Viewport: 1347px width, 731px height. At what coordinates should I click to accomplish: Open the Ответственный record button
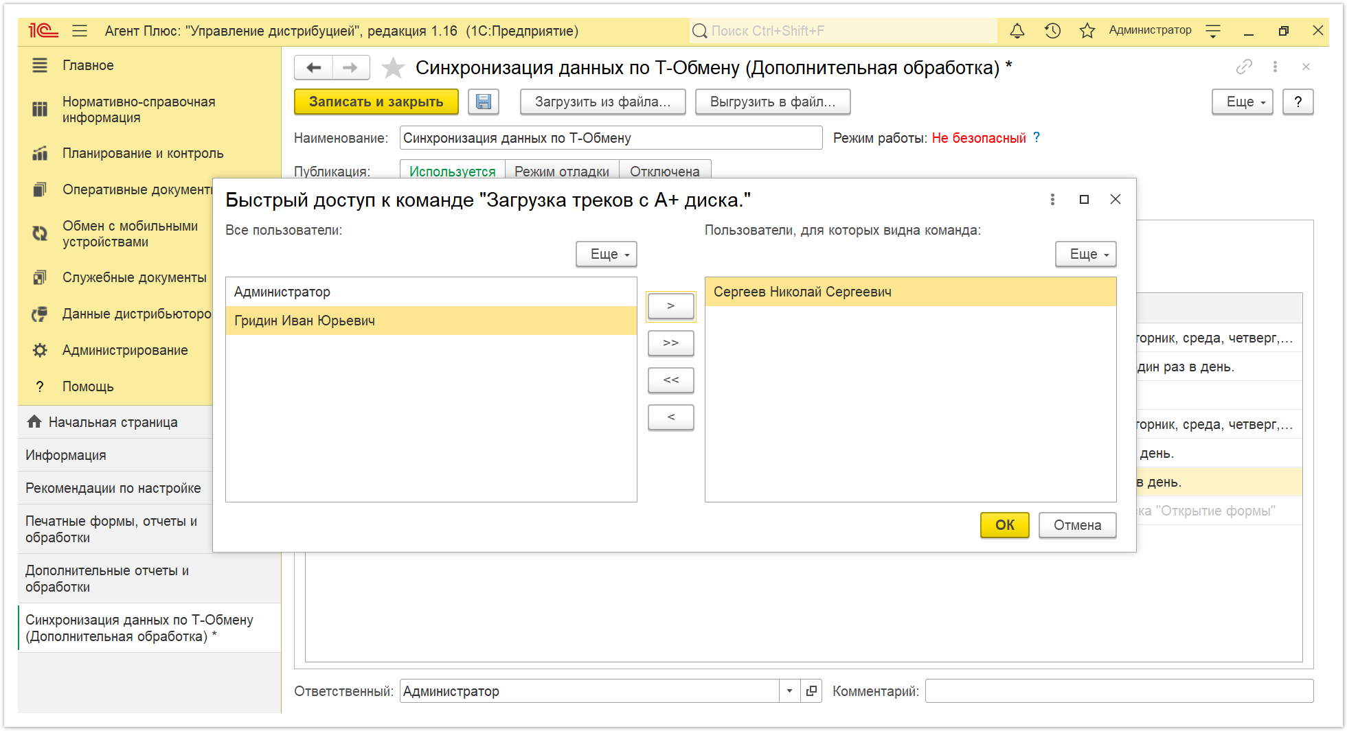[x=811, y=691]
